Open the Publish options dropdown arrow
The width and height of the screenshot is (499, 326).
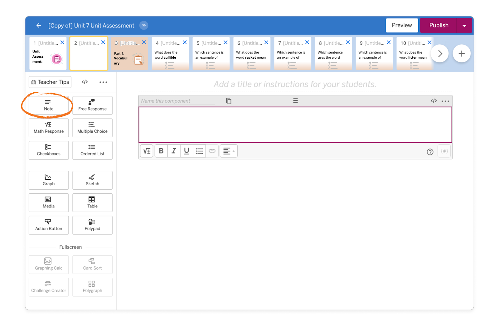(x=464, y=25)
